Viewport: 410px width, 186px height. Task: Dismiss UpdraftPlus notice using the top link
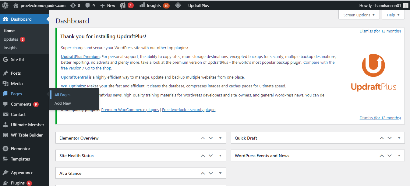(x=380, y=31)
